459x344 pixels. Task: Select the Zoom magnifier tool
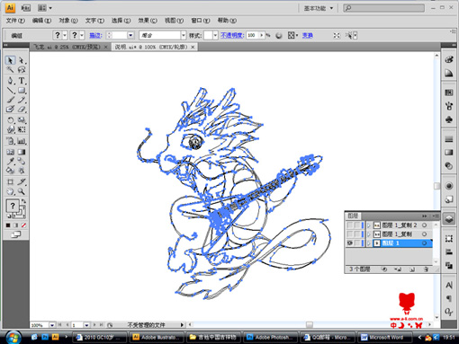[x=22, y=191]
